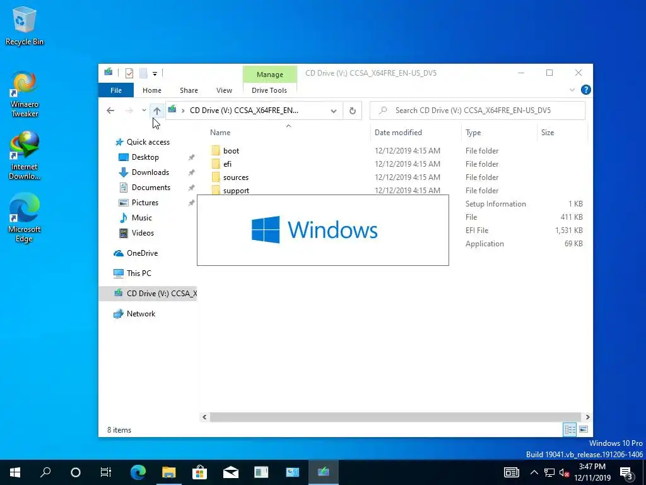Open Explorer Help with the question mark icon
The width and height of the screenshot is (646, 485).
(585, 90)
